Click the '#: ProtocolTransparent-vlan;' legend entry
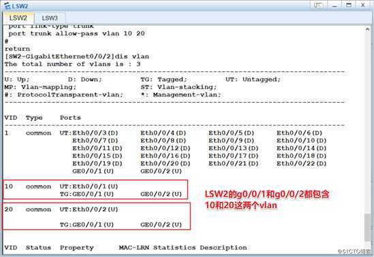The height and width of the screenshot is (257, 374). point(64,95)
